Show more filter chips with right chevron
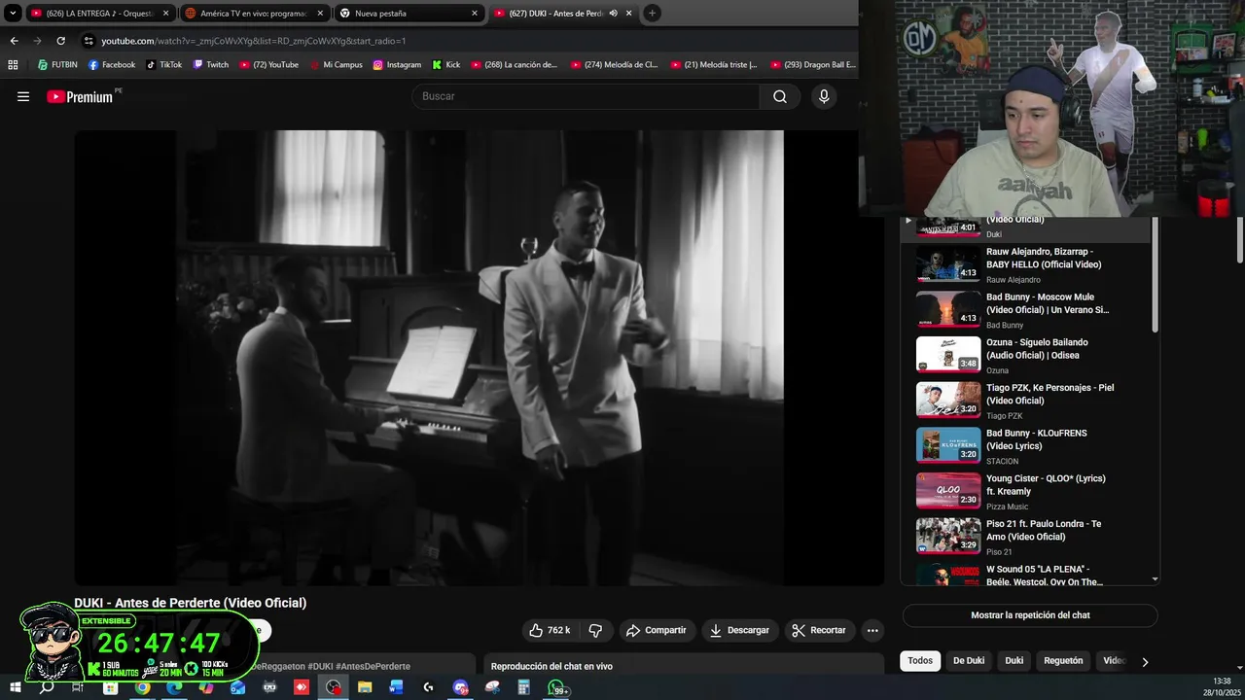The height and width of the screenshot is (700, 1245). tap(1145, 661)
